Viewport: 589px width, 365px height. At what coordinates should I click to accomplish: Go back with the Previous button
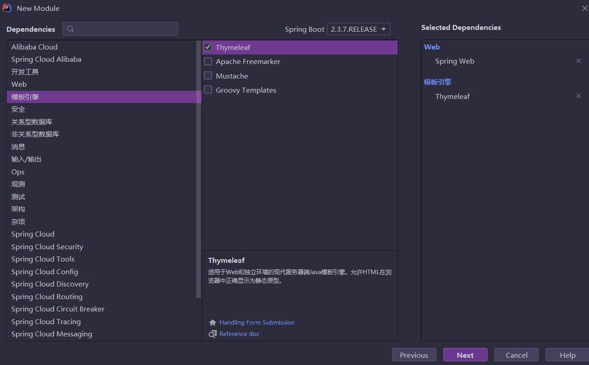(x=414, y=355)
